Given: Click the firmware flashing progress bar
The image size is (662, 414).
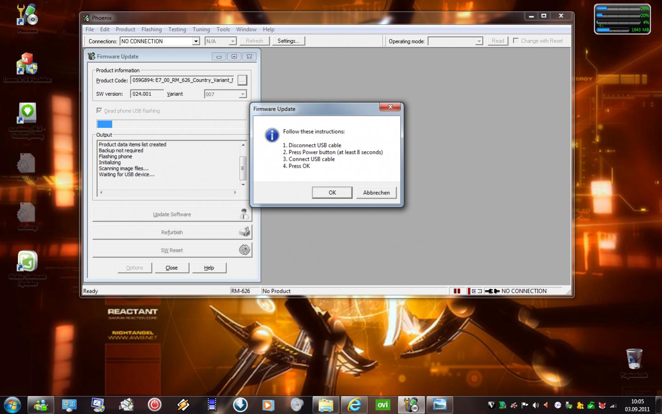Looking at the screenshot, I should point(172,124).
